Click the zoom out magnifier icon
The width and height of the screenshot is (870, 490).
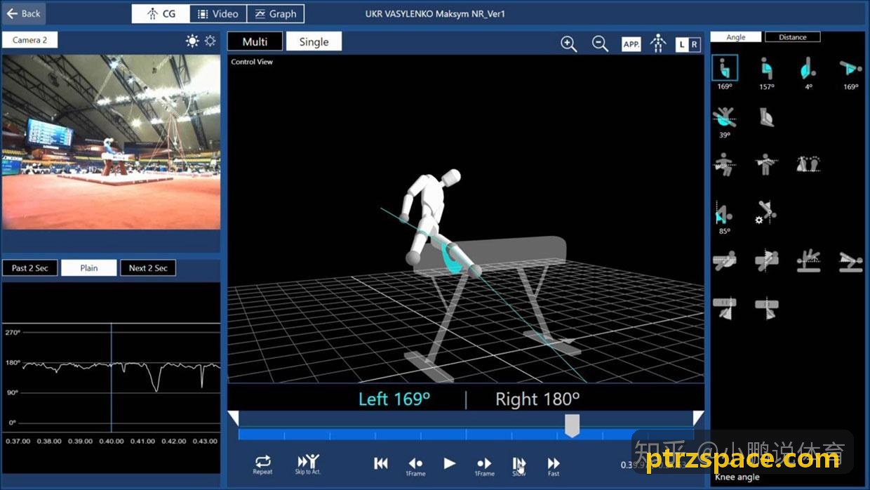pos(600,44)
